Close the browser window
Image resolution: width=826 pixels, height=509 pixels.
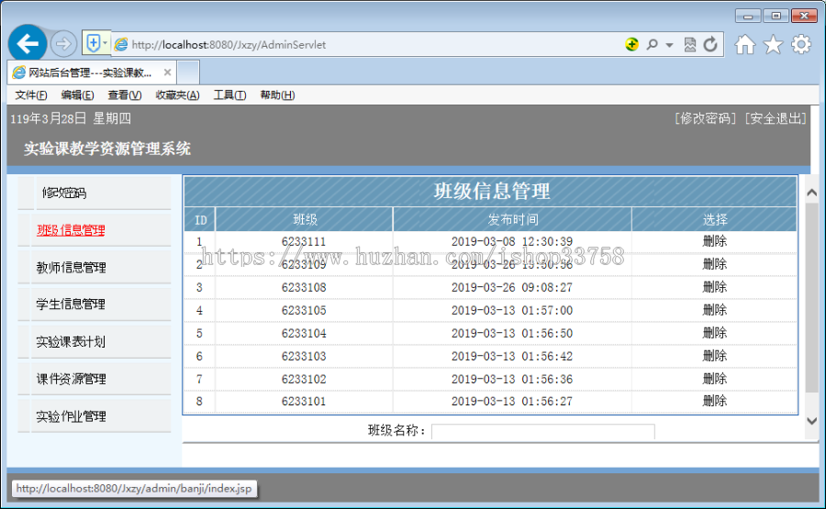[804, 16]
